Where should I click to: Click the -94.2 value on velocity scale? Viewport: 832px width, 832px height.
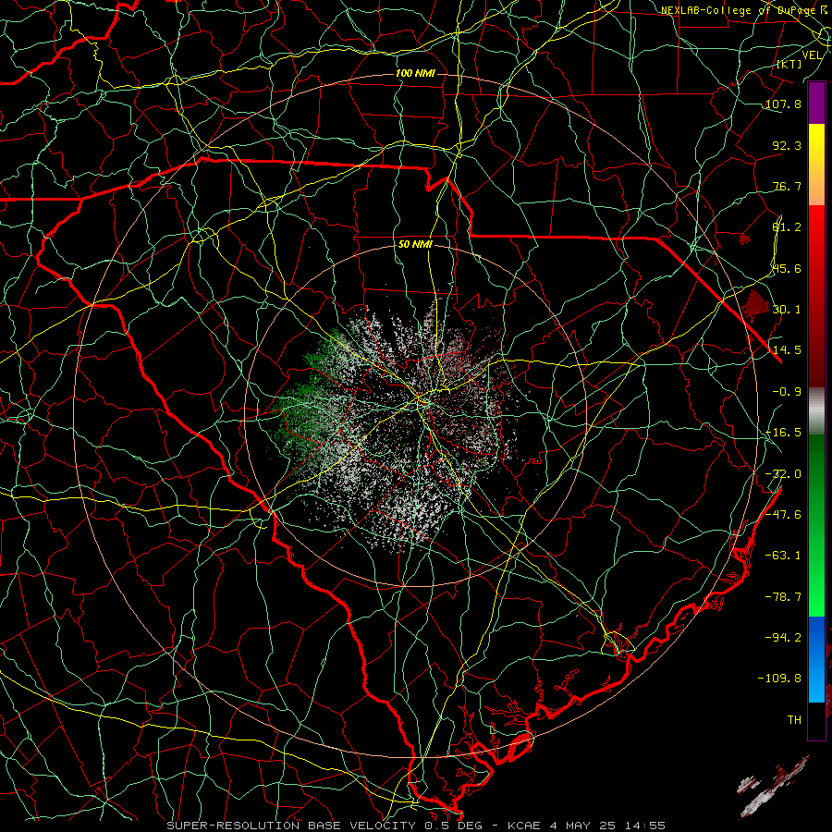[783, 638]
